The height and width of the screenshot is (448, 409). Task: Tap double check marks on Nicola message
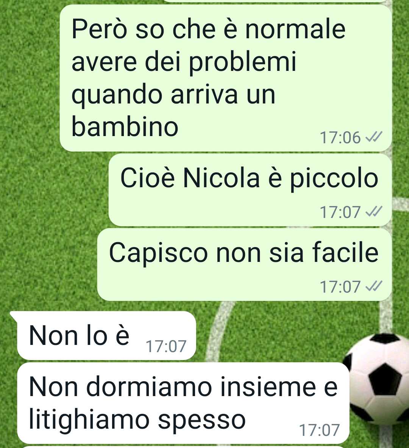374,212
